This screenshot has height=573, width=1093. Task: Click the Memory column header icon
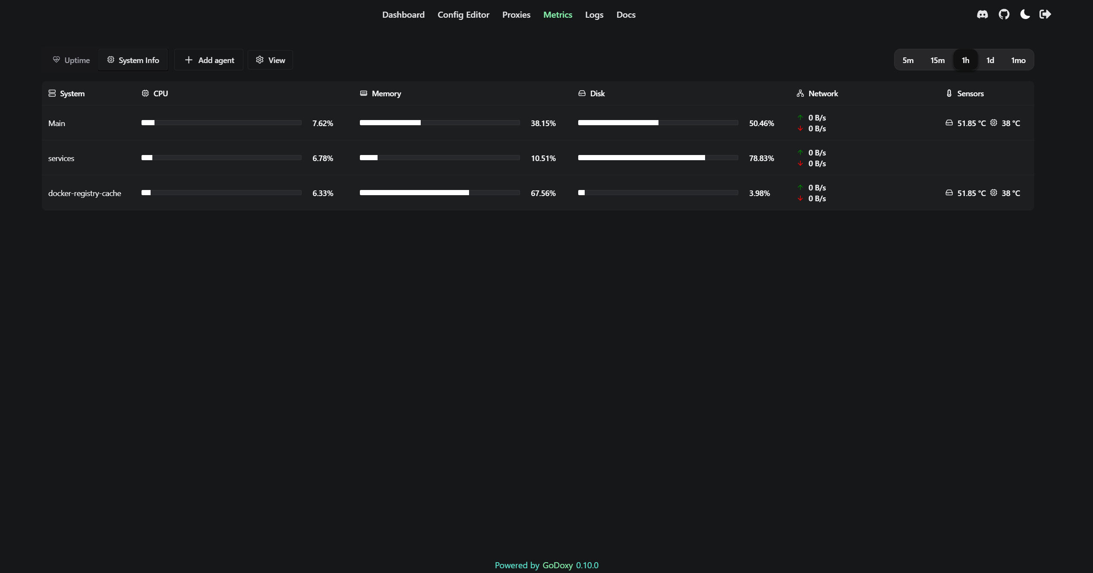coord(363,93)
